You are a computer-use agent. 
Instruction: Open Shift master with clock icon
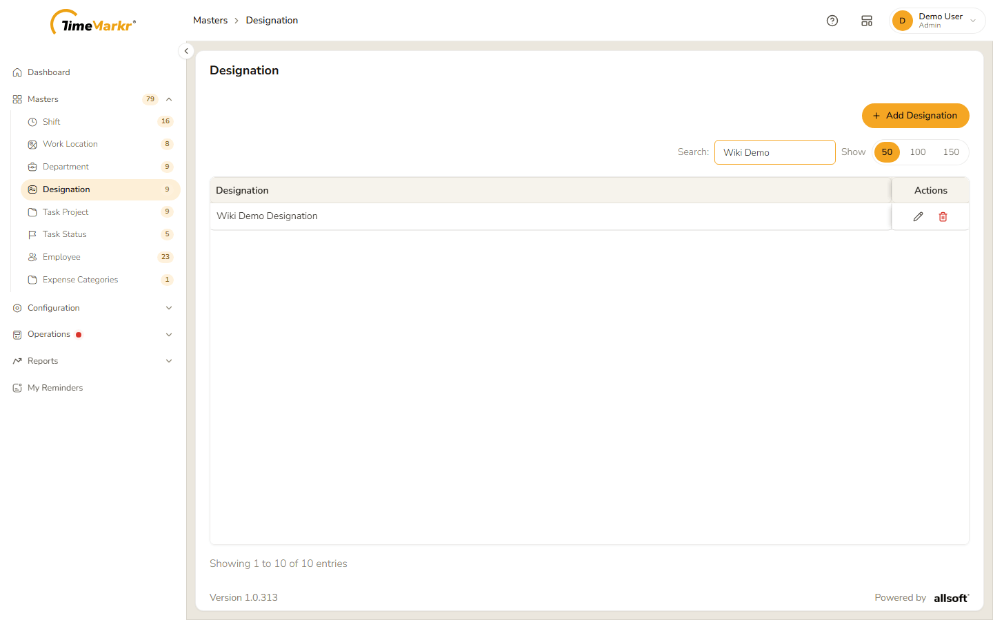point(32,122)
